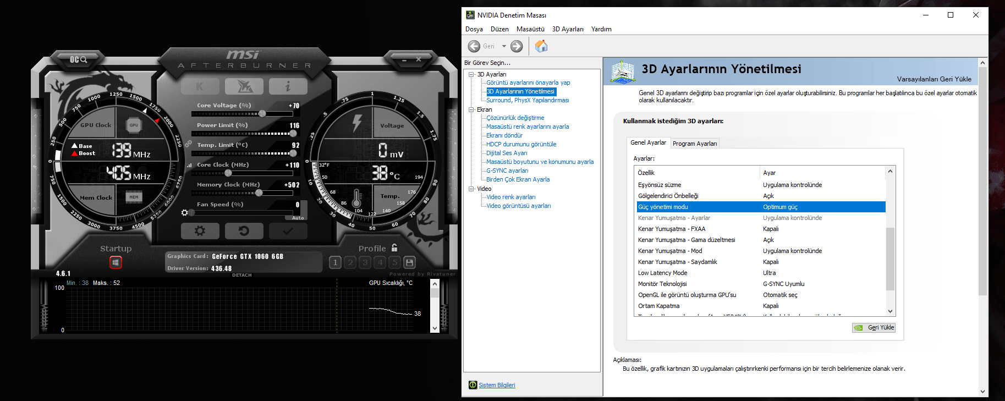The height and width of the screenshot is (401, 1005).
Task: Select Afterburner profile slot 4
Action: 380,262
